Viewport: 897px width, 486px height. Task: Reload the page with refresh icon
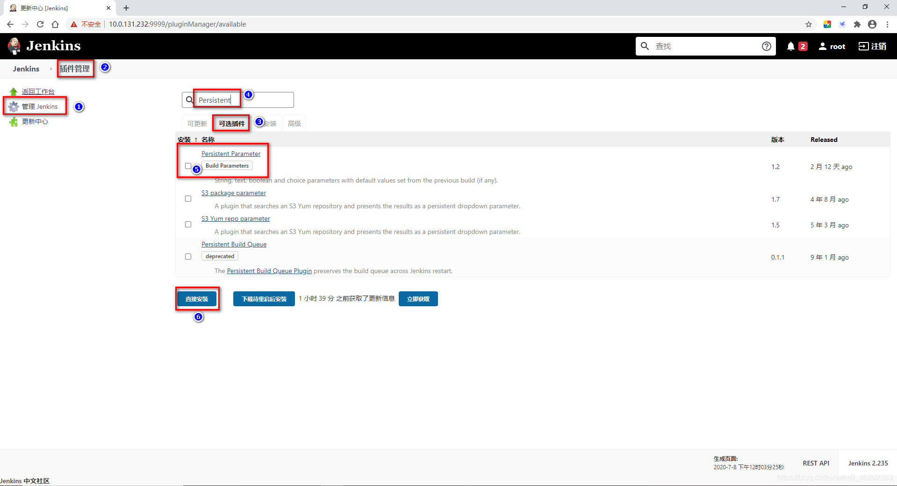point(40,24)
